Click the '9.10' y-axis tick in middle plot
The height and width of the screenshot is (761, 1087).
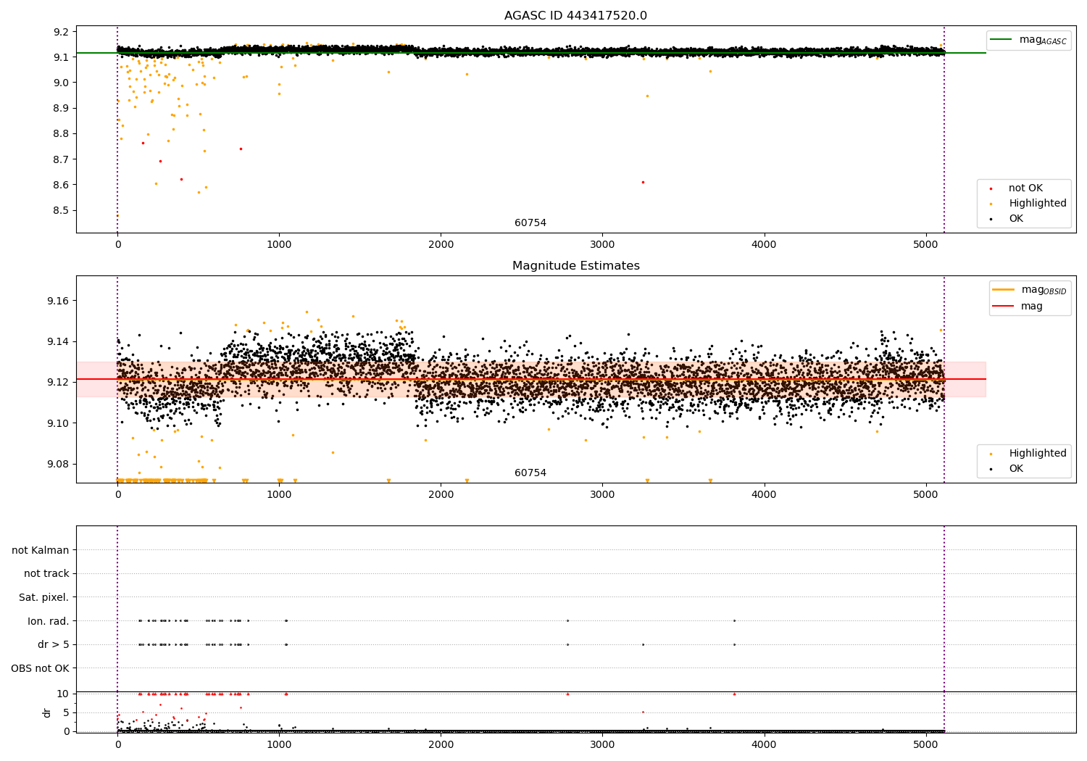[58, 423]
